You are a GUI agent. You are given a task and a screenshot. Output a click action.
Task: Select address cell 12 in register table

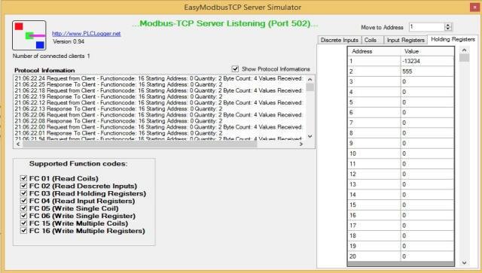point(374,174)
